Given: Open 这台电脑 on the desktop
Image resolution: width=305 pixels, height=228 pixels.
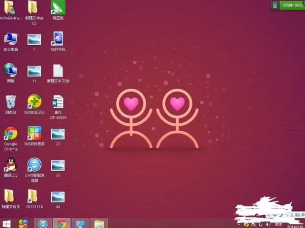Looking at the screenshot, I should [x=10, y=39].
